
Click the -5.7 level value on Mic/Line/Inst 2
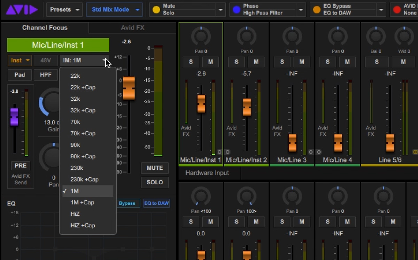246,74
